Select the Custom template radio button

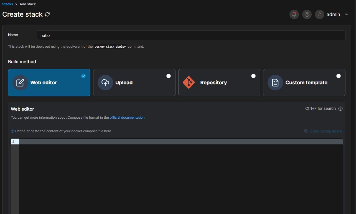click(x=339, y=76)
